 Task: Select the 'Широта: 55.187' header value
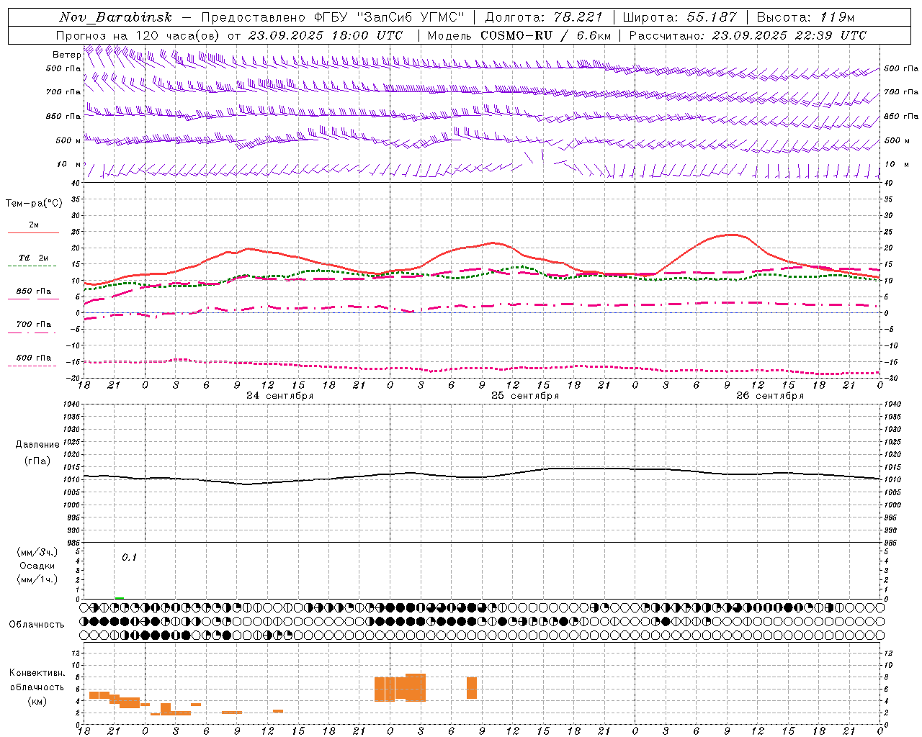(x=680, y=17)
